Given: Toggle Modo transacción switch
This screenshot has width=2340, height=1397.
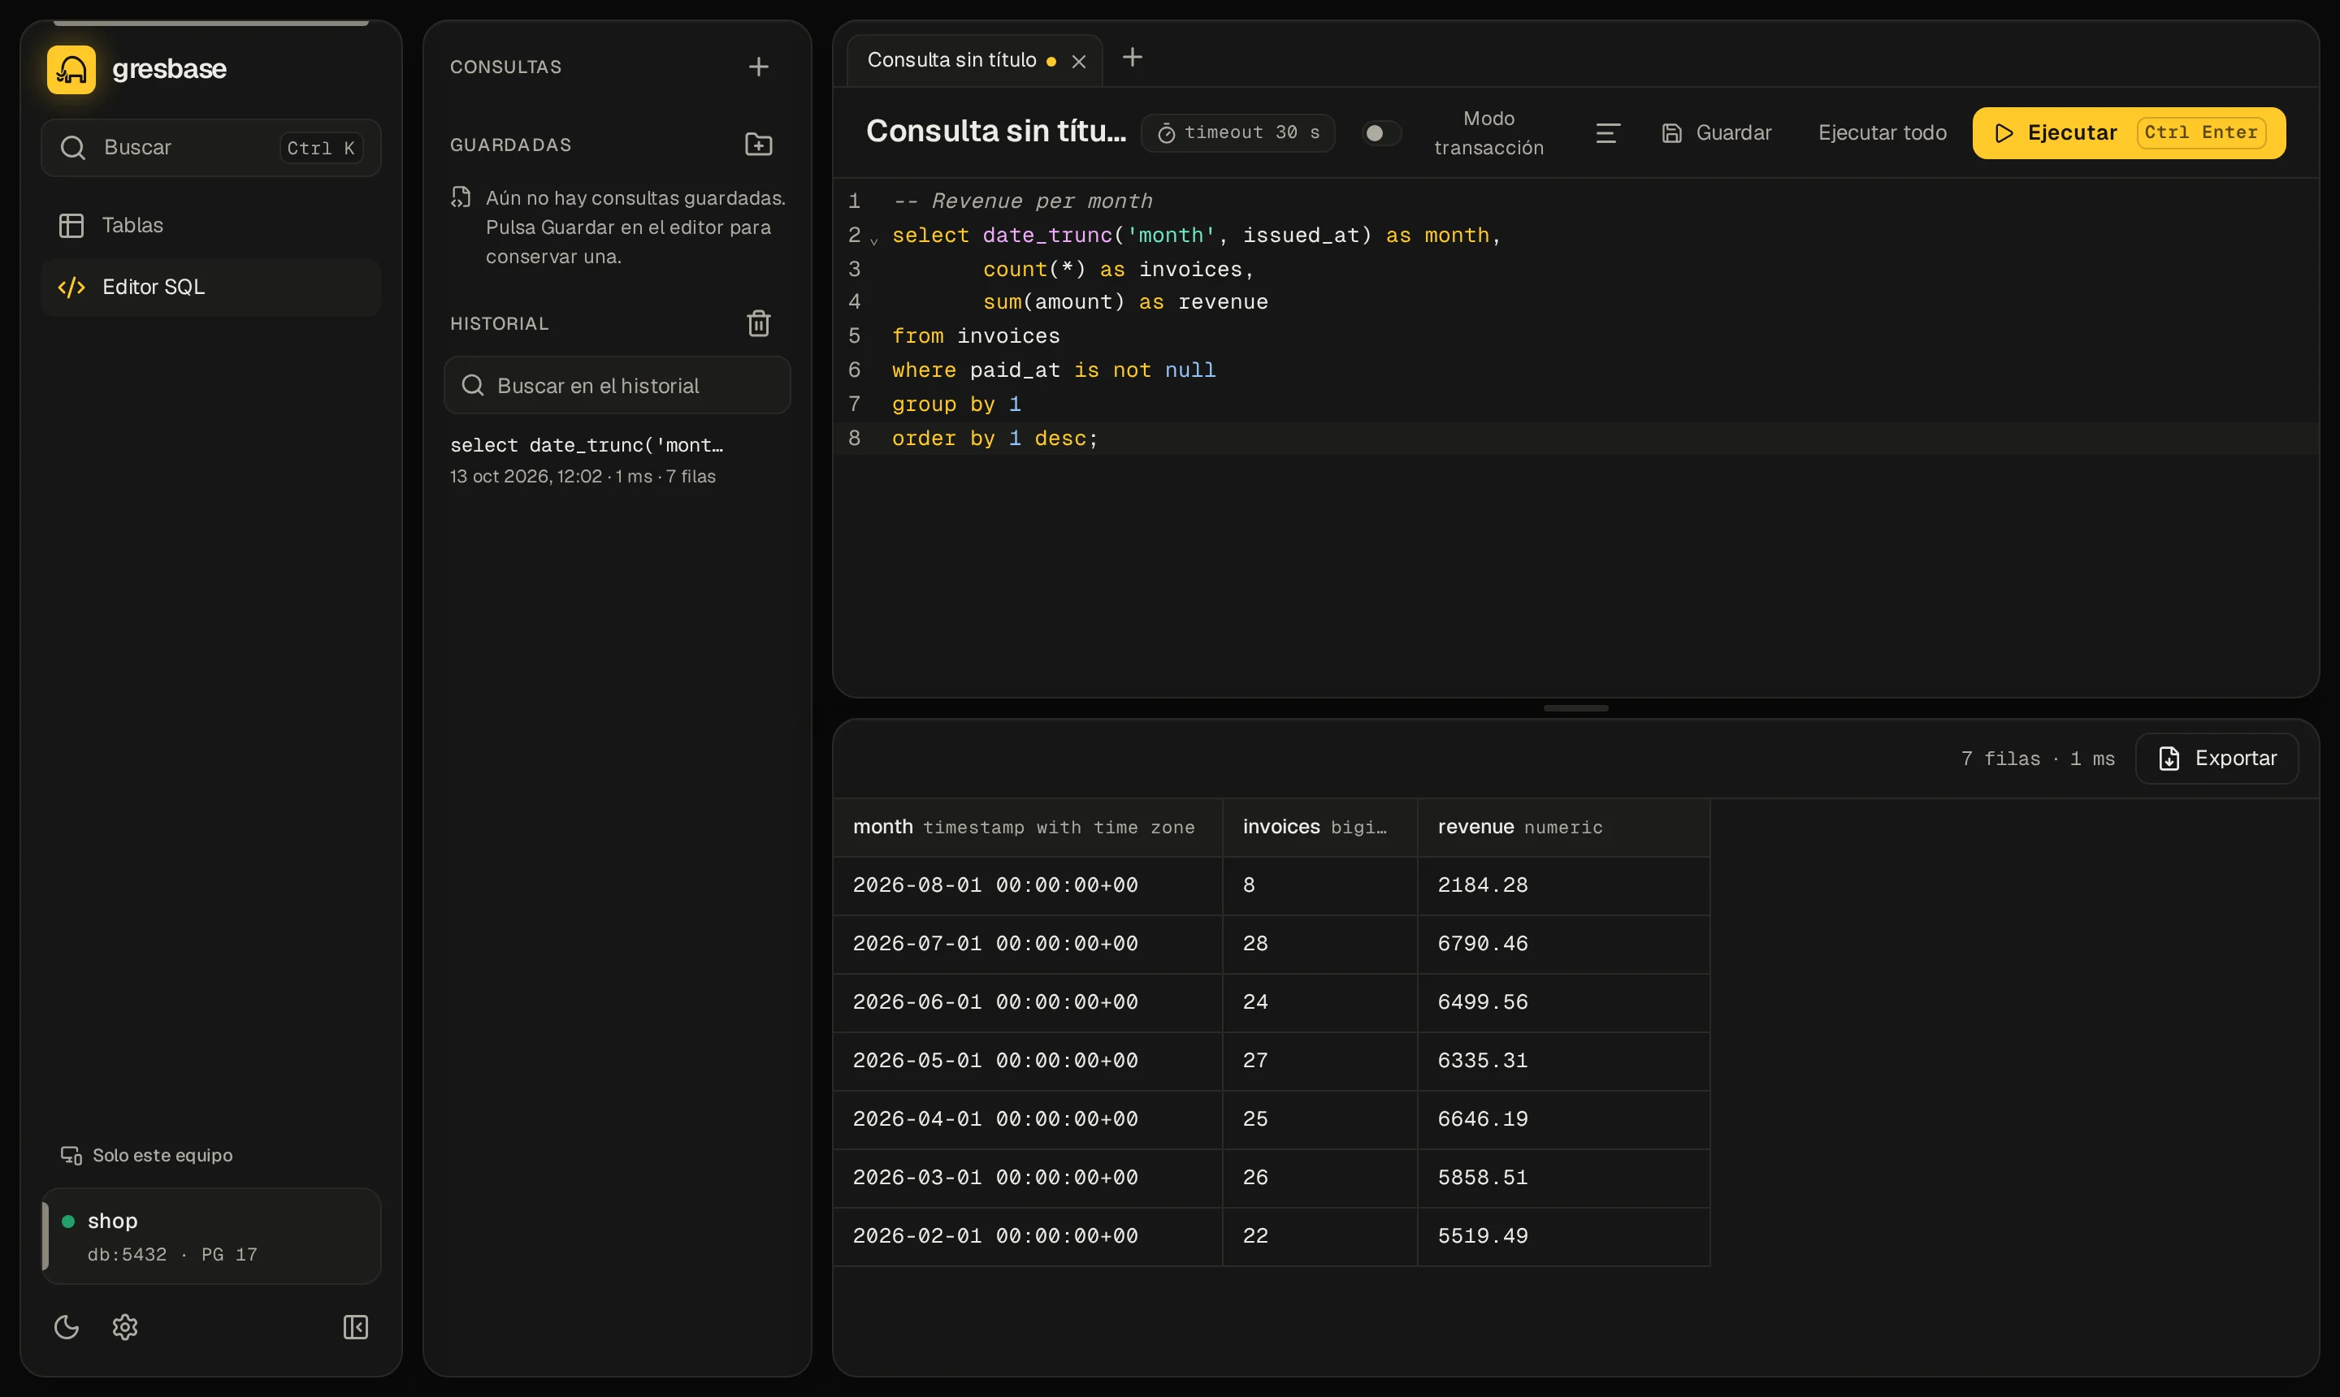Looking at the screenshot, I should (x=1380, y=132).
